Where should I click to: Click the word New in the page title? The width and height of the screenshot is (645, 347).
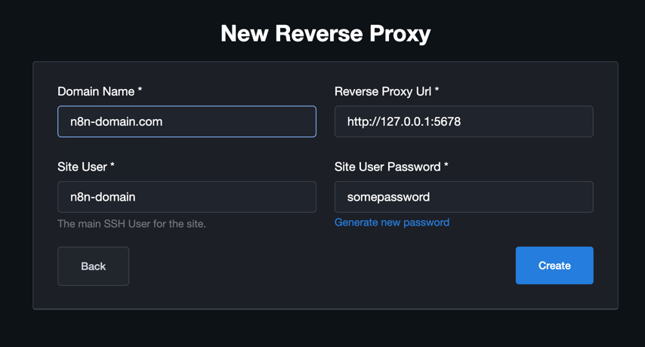[x=245, y=33]
